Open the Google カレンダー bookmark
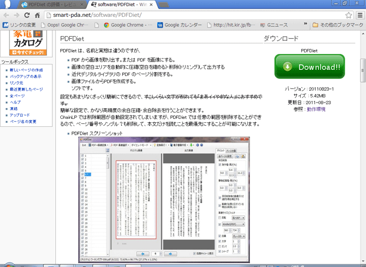The width and height of the screenshot is (366, 267). 179,25
